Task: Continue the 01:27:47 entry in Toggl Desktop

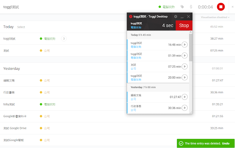Action: pos(185,97)
